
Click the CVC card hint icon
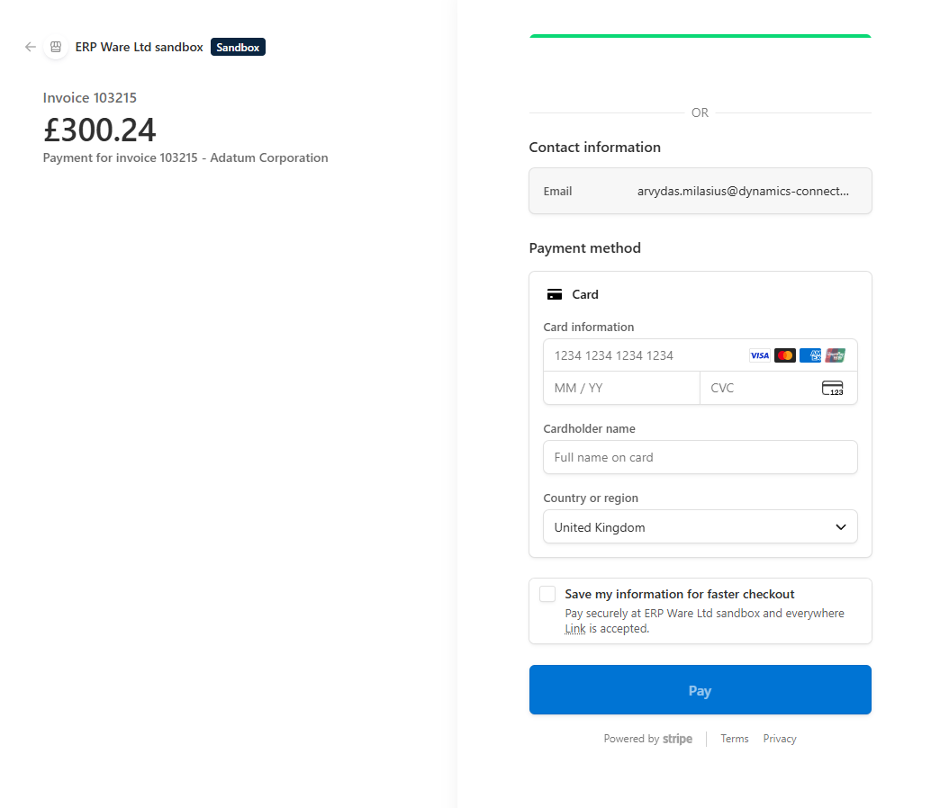(x=832, y=388)
